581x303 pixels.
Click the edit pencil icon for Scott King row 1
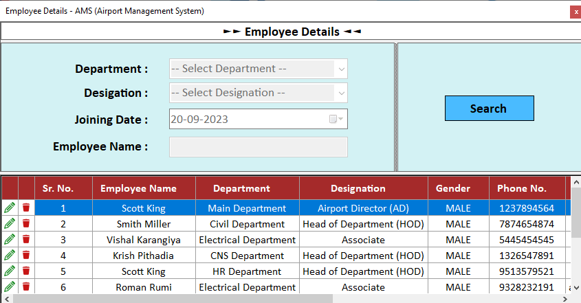[x=10, y=207]
